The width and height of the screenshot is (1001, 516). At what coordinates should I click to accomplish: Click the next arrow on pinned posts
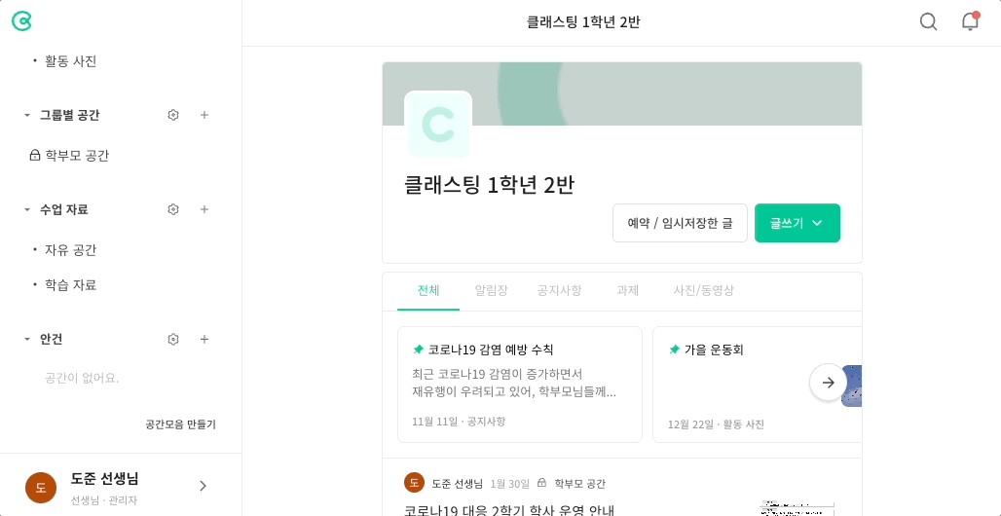coord(828,383)
